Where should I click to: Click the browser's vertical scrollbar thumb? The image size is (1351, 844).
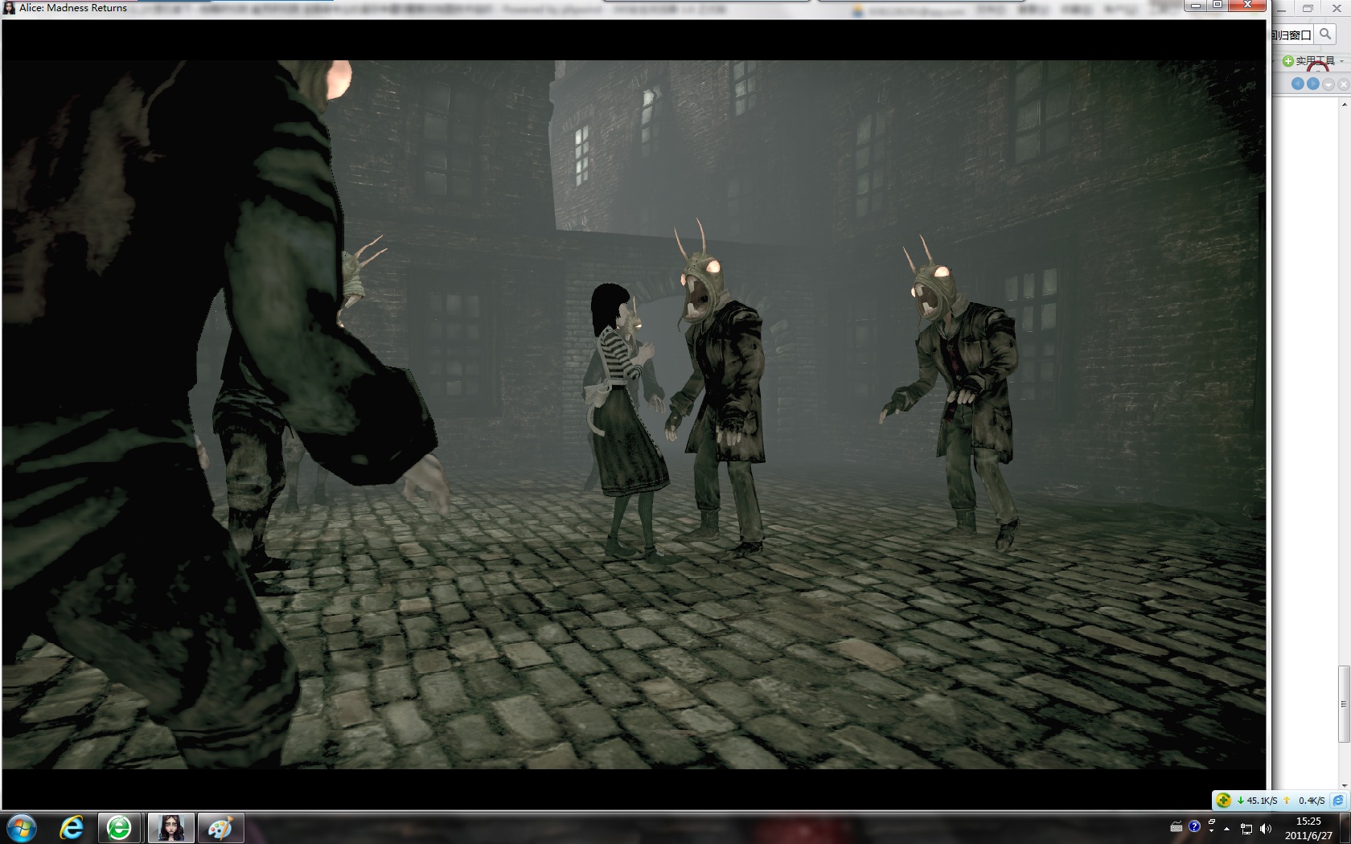(1345, 704)
